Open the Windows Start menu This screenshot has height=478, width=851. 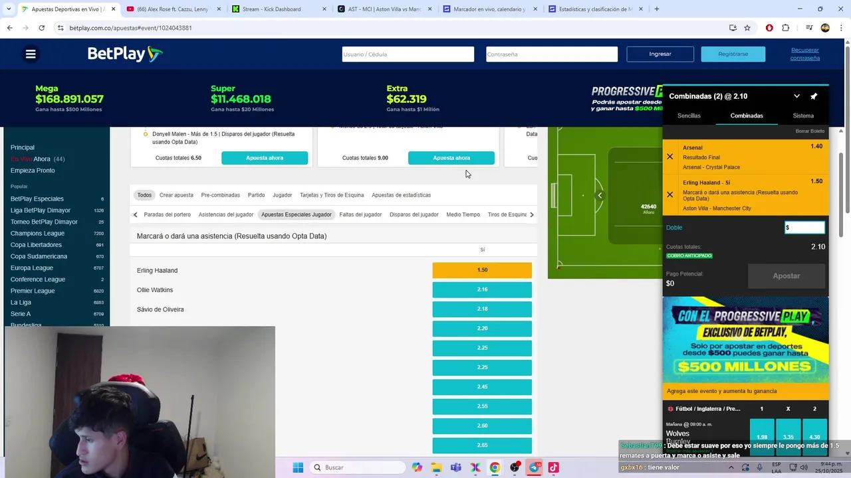(x=298, y=467)
